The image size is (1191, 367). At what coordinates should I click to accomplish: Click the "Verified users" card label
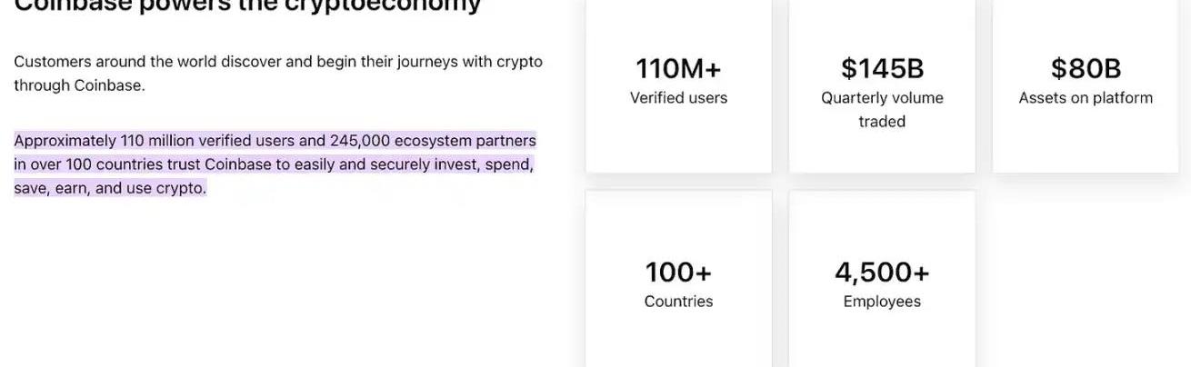[678, 98]
